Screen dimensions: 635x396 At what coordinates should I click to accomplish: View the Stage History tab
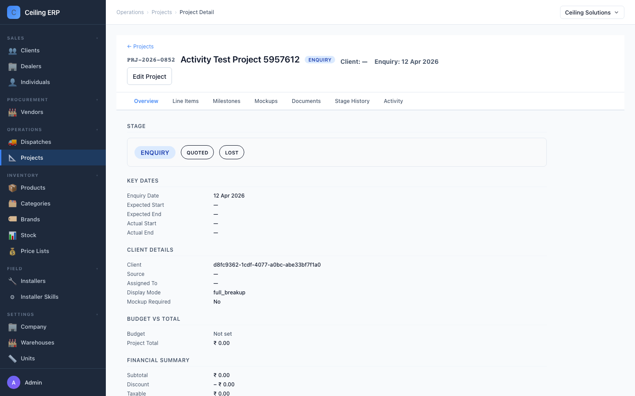click(x=352, y=101)
